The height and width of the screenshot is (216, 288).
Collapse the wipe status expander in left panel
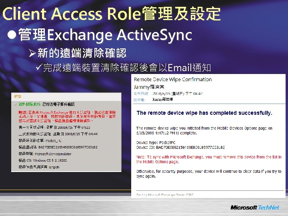click(x=15, y=104)
